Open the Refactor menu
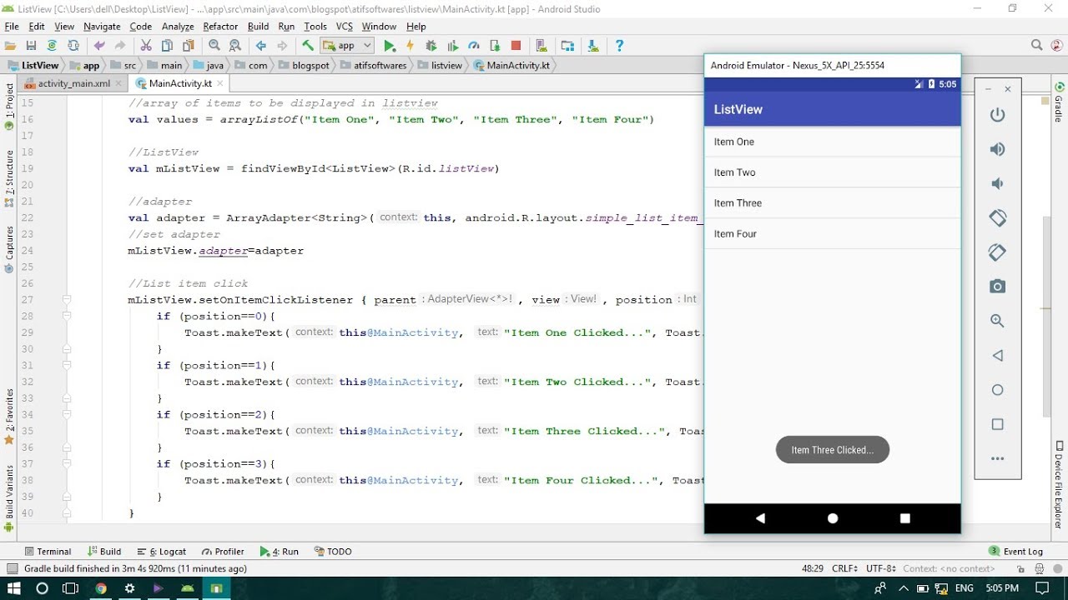The width and height of the screenshot is (1068, 600). click(220, 27)
